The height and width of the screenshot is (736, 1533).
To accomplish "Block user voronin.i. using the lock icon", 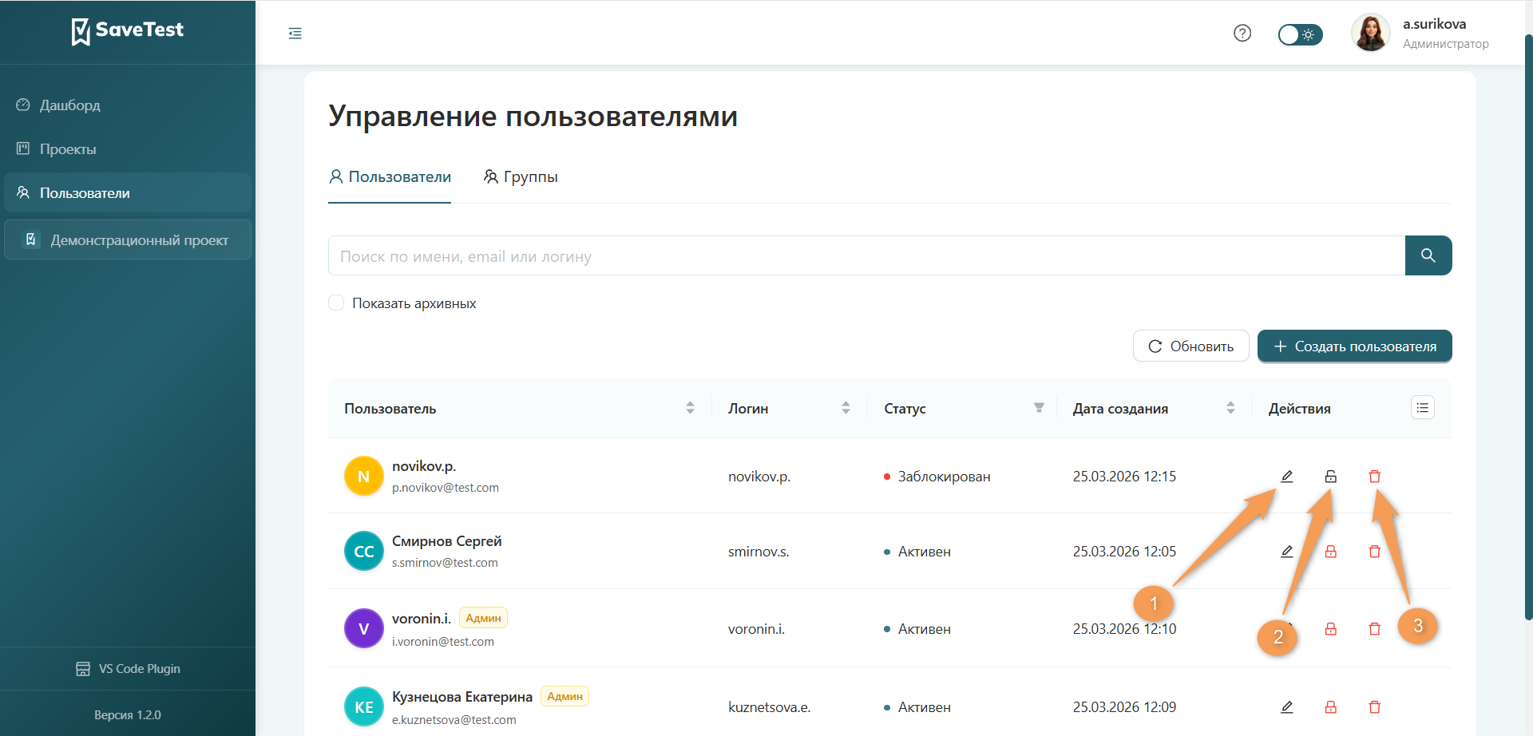I will [x=1331, y=628].
